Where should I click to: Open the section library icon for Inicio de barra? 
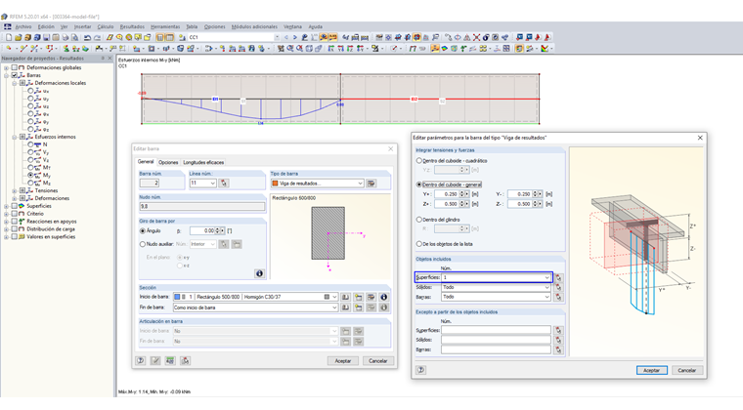click(346, 297)
